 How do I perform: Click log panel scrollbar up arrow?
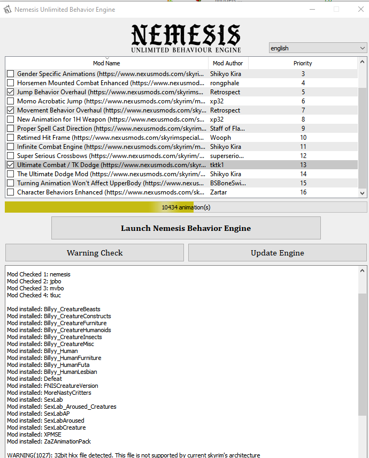click(x=362, y=271)
